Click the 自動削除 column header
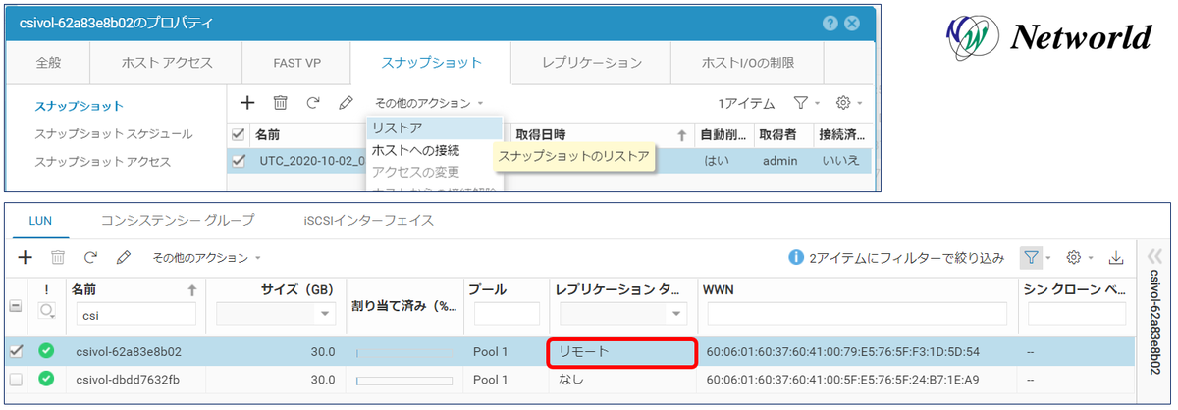The width and height of the screenshot is (1178, 410). [723, 134]
